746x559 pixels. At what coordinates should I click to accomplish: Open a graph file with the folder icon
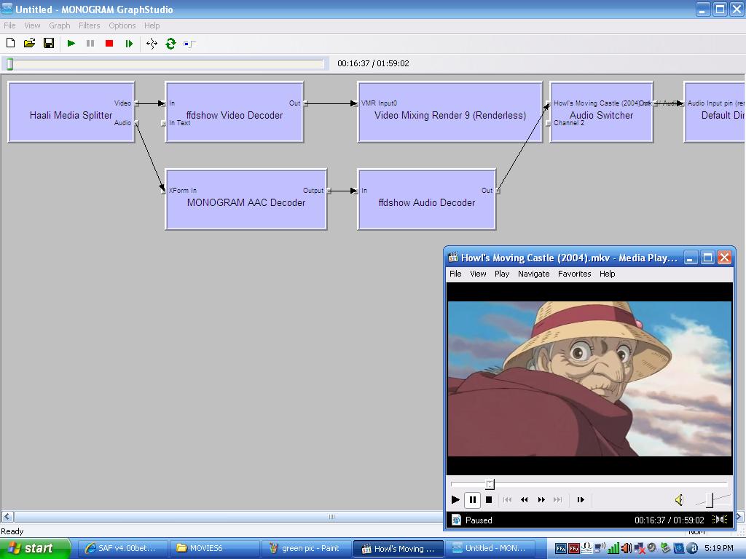tap(29, 43)
